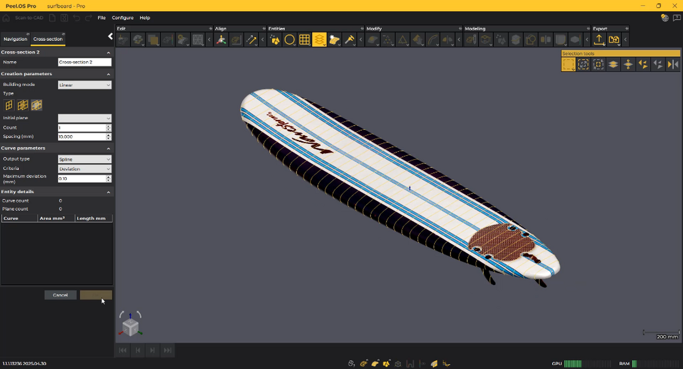The width and height of the screenshot is (683, 369).
Task: Click the Export upload arrow icon
Action: click(x=599, y=40)
